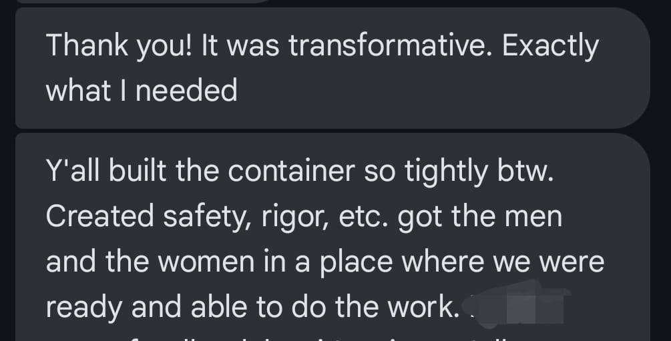Click the word "Exactly" in first message

550,46
